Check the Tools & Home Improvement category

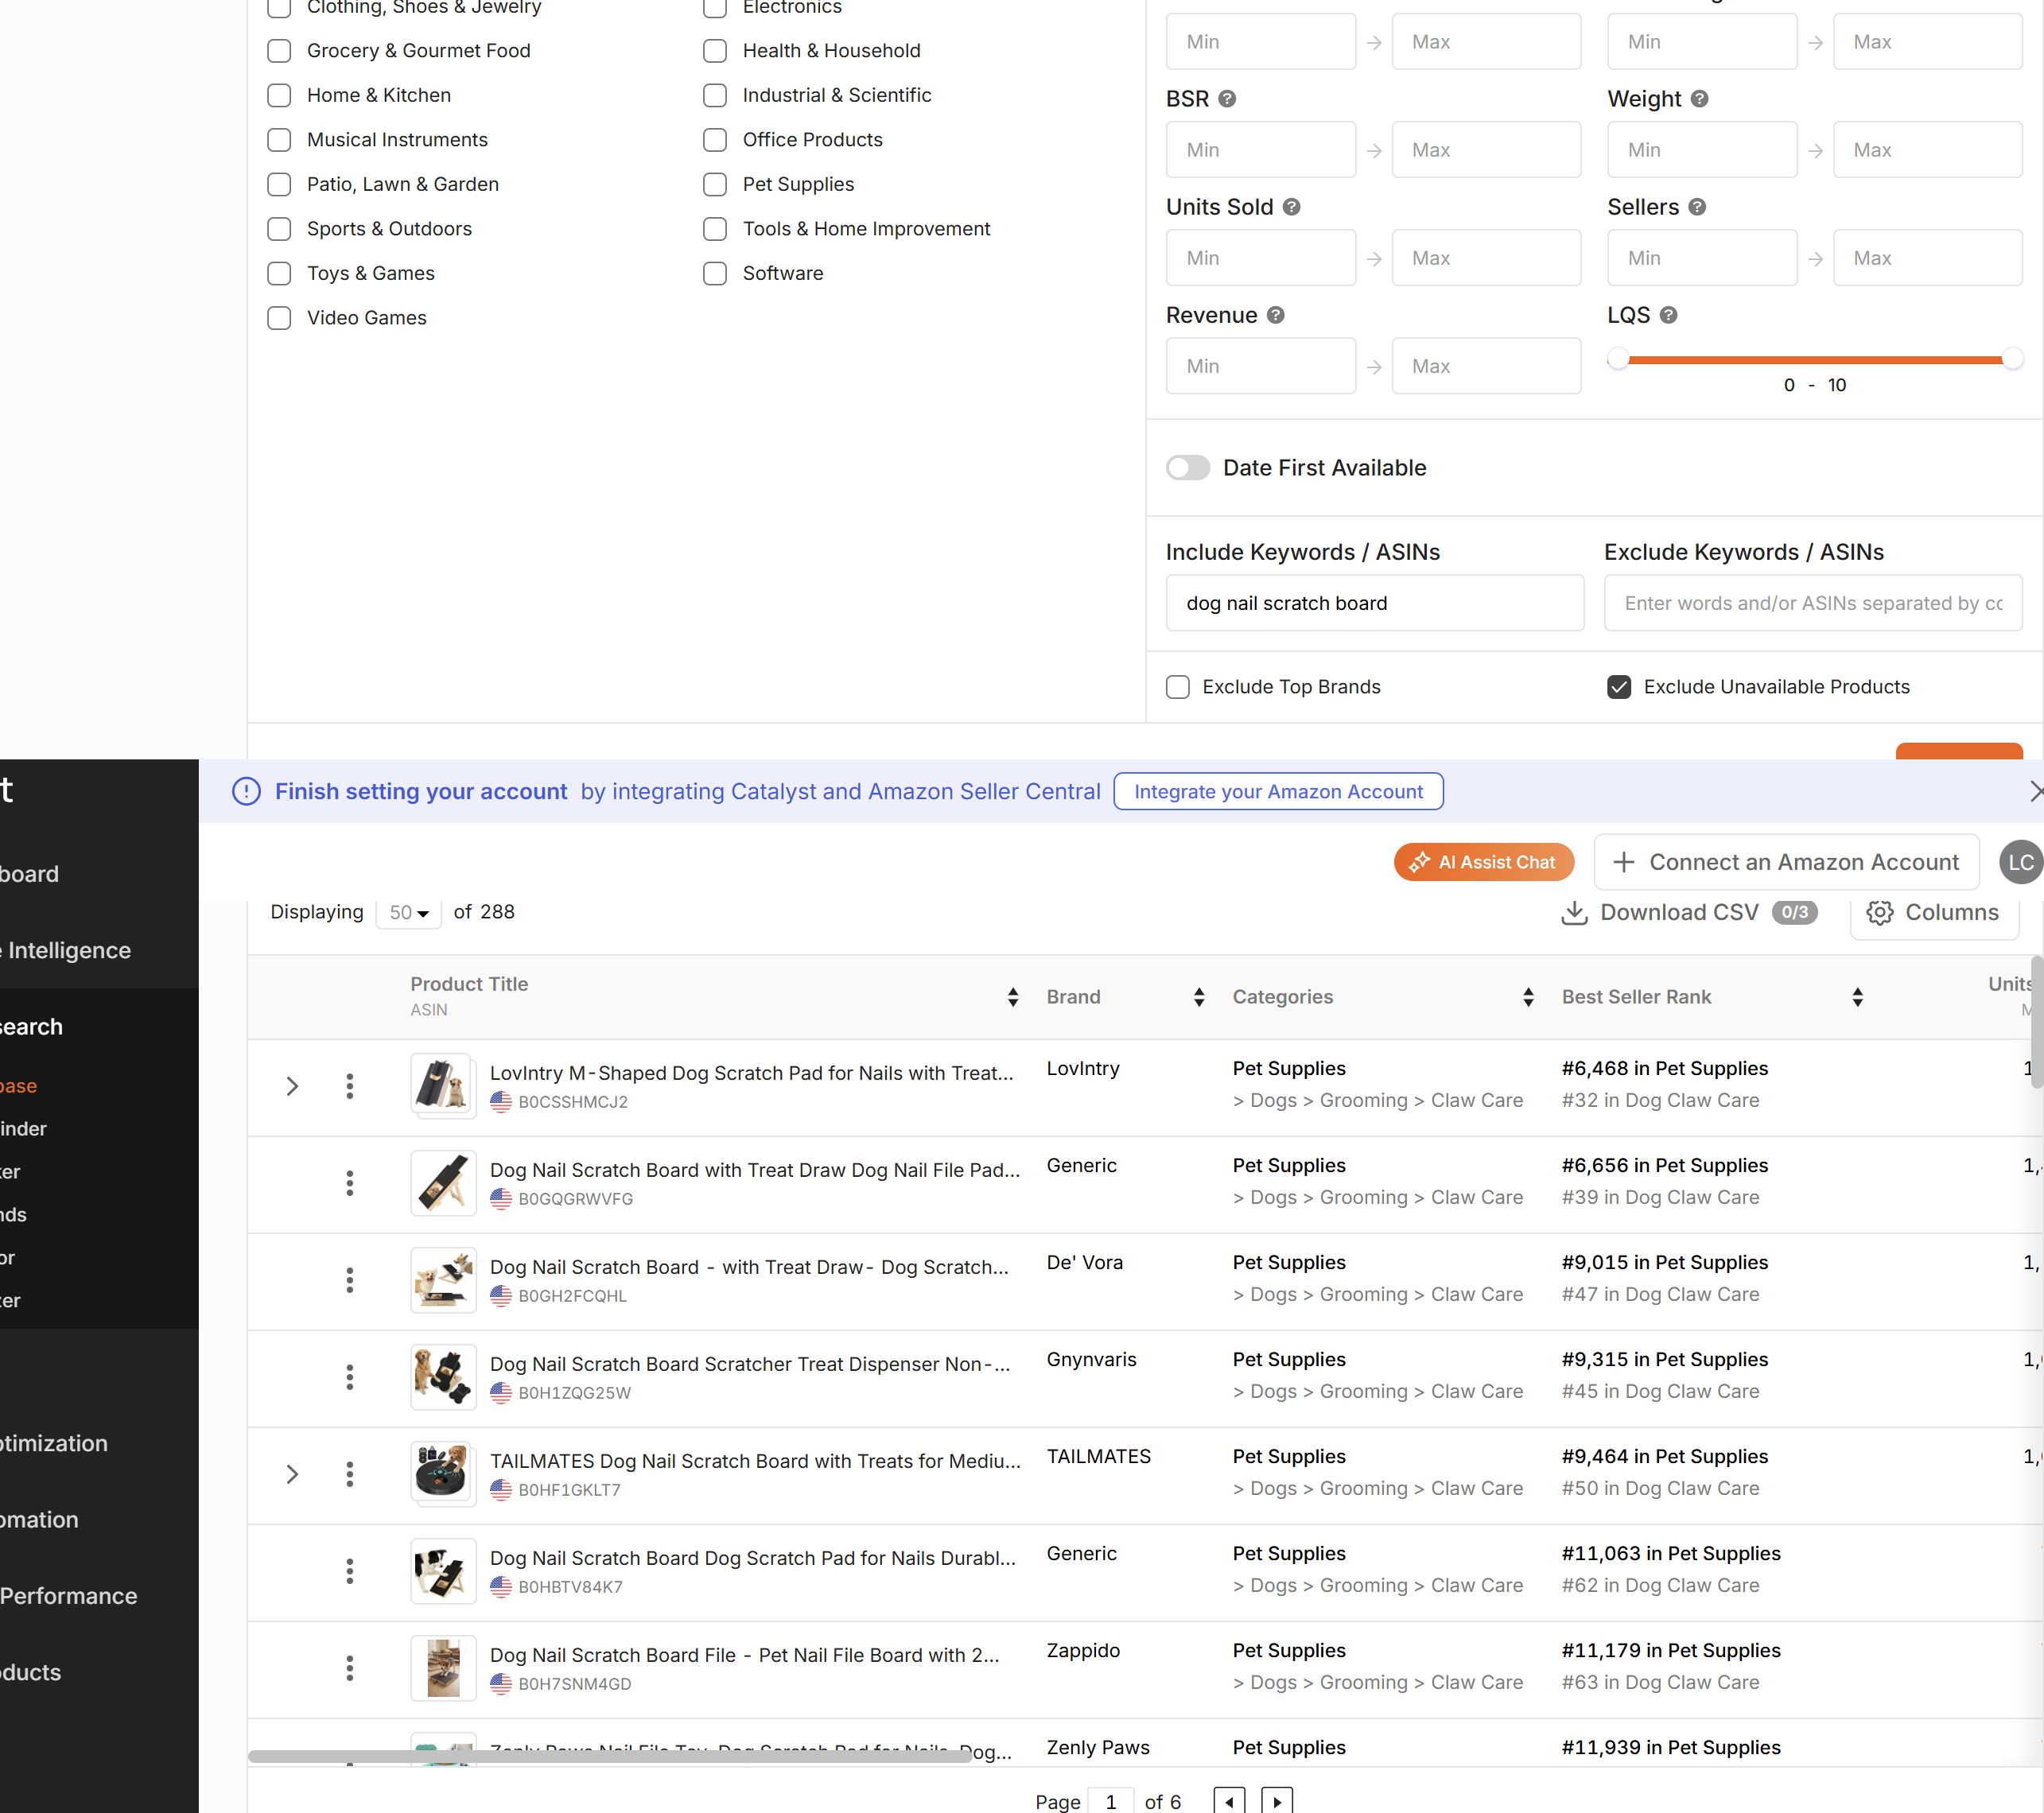pos(715,229)
